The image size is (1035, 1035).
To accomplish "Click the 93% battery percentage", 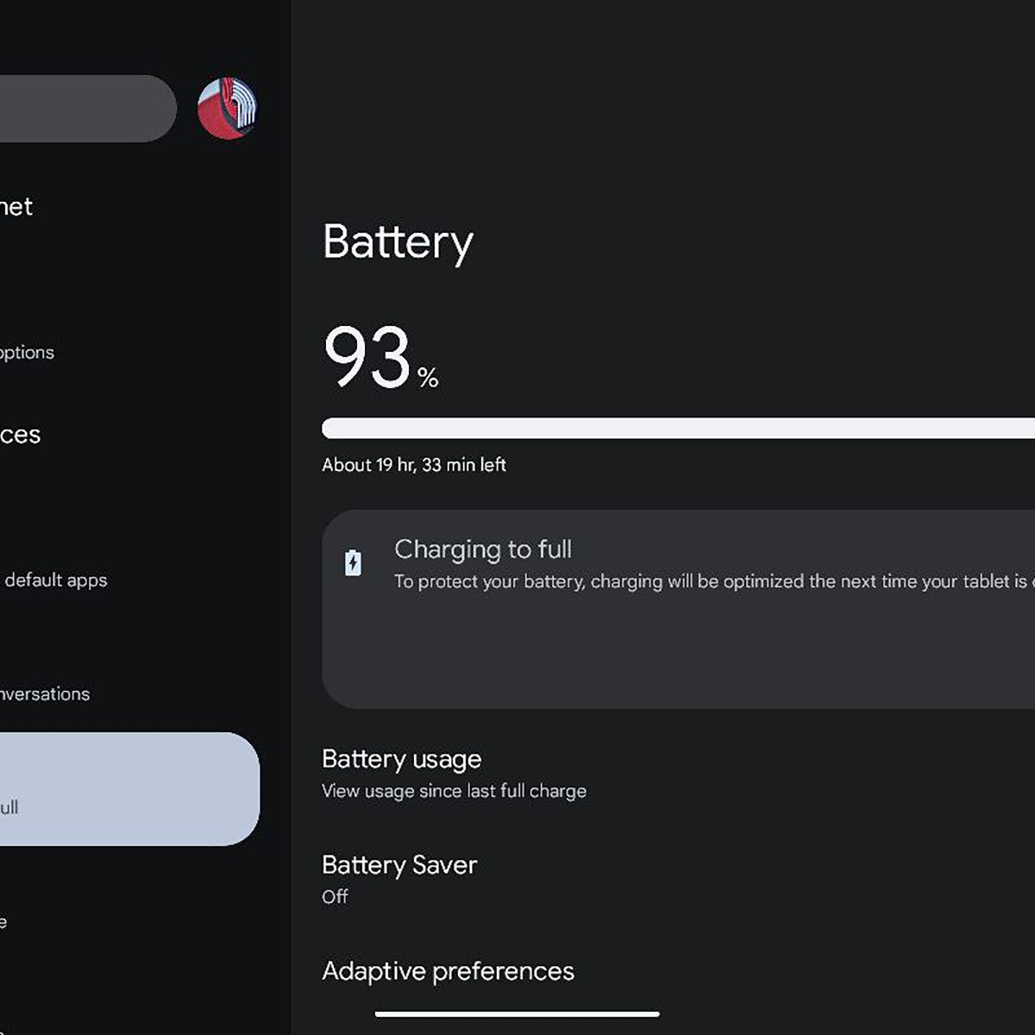I will tap(380, 357).
